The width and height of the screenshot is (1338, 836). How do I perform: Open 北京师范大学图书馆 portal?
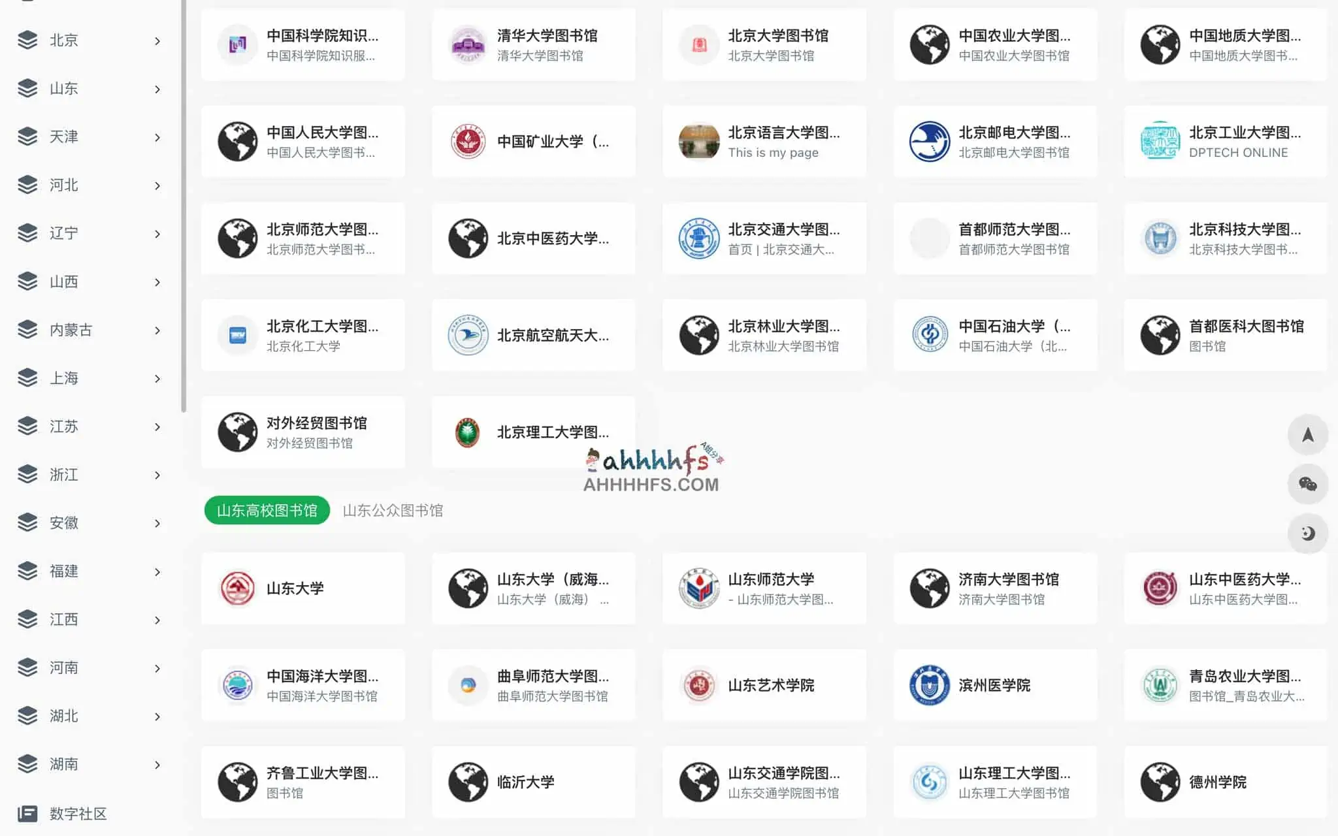(x=303, y=238)
